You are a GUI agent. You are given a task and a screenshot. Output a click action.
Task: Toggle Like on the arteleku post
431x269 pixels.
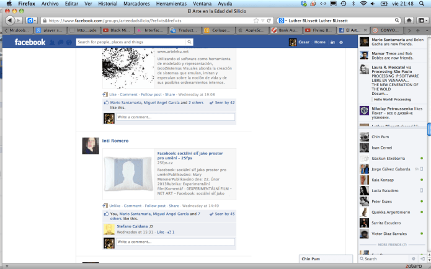click(112, 94)
